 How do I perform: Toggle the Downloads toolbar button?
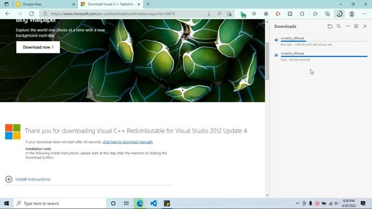tap(339, 14)
